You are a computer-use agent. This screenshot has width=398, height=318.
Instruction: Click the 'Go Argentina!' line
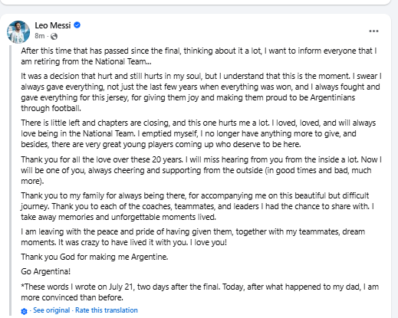coord(46,271)
